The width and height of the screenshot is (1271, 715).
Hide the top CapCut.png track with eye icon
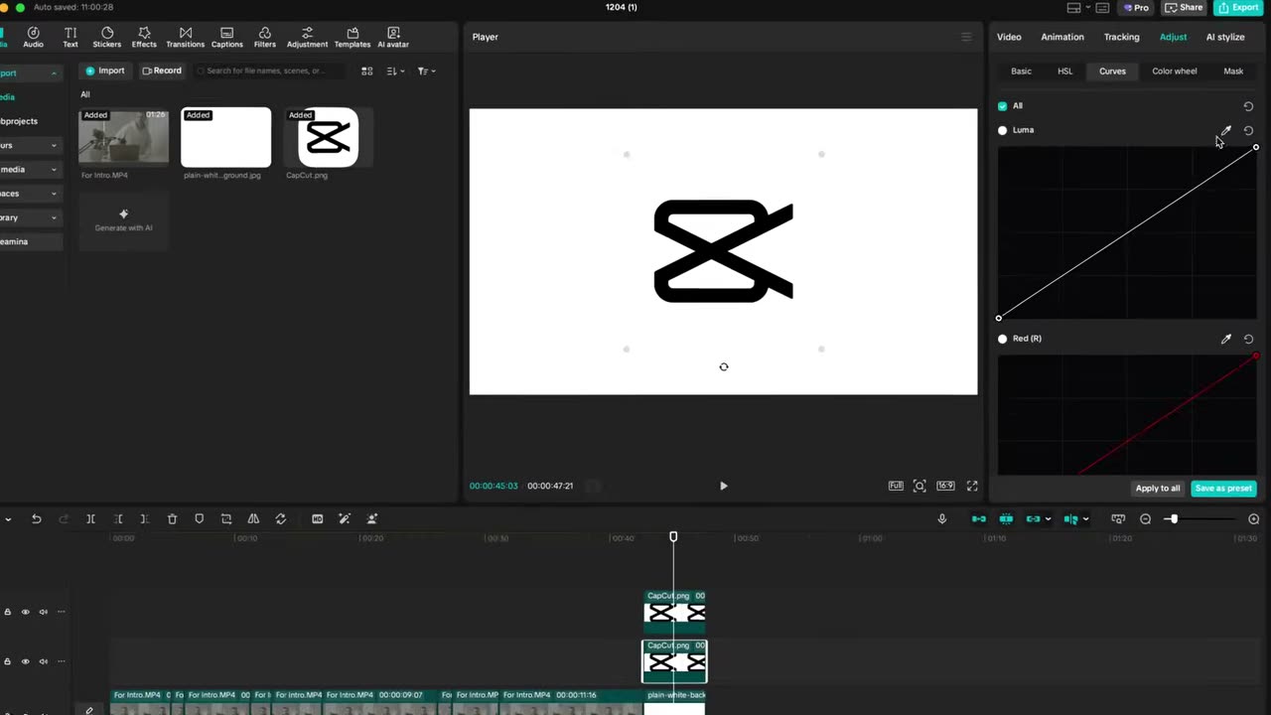[x=26, y=612]
